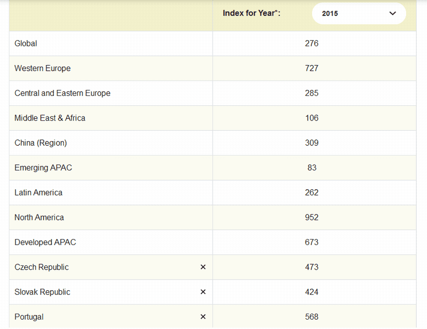Click the Czech Republic country name
This screenshot has width=427, height=329.
coord(41,267)
